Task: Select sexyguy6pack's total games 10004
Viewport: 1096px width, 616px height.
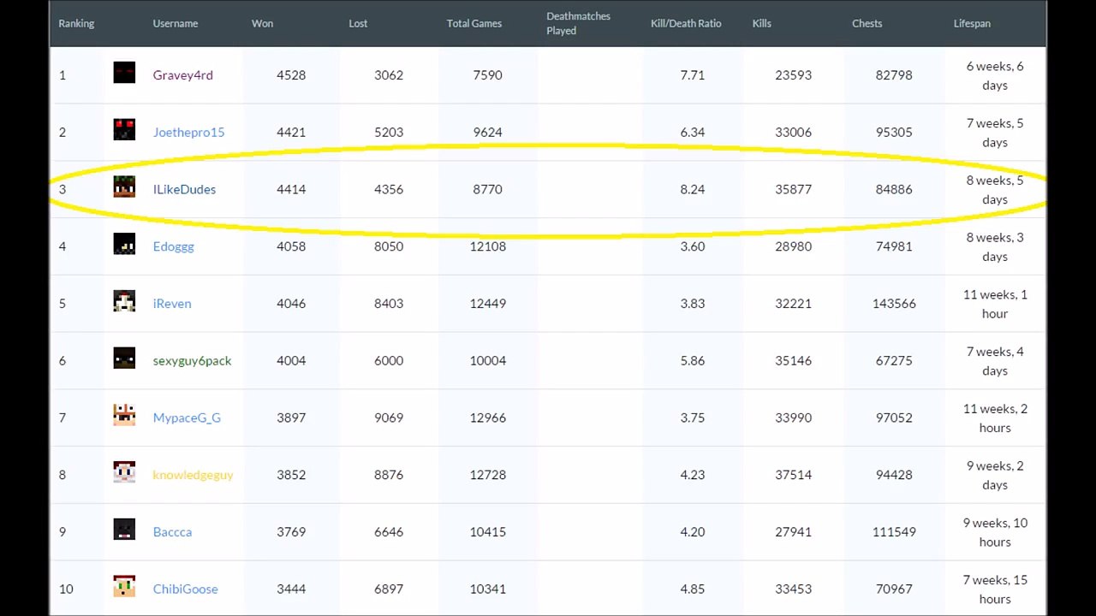Action: point(488,361)
